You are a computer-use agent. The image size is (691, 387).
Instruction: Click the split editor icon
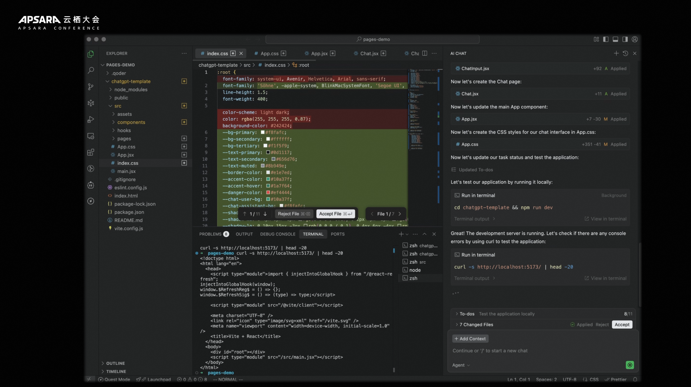click(x=425, y=53)
